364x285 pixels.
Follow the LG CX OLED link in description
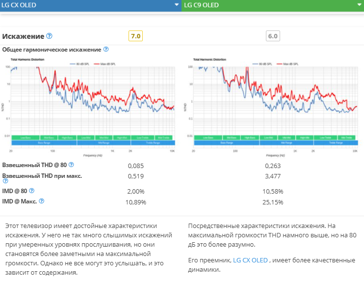coord(250,260)
